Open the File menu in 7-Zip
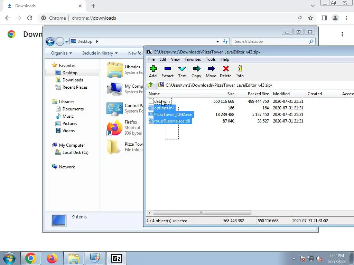 (x=151, y=59)
